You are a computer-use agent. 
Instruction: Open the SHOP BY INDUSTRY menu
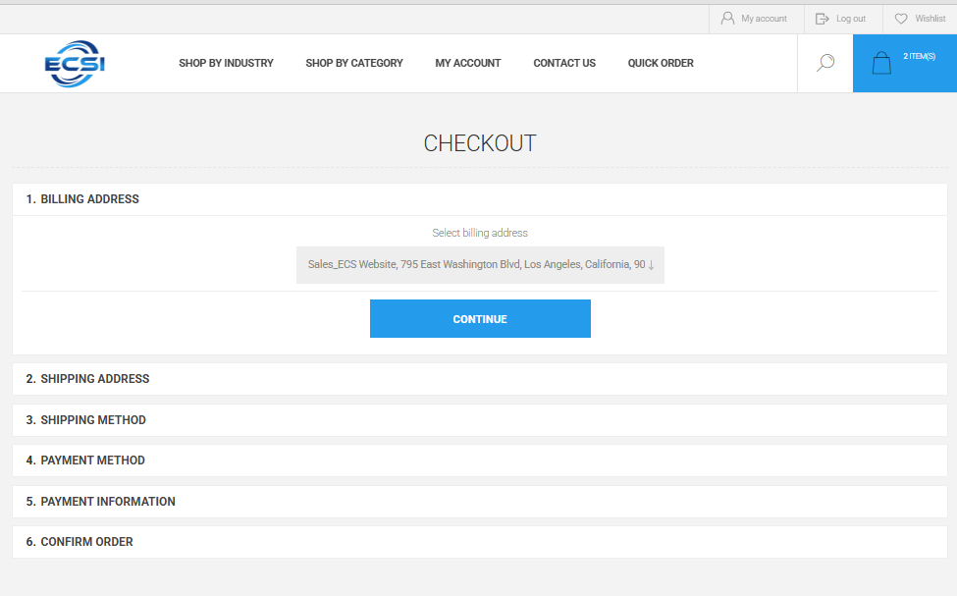point(227,63)
